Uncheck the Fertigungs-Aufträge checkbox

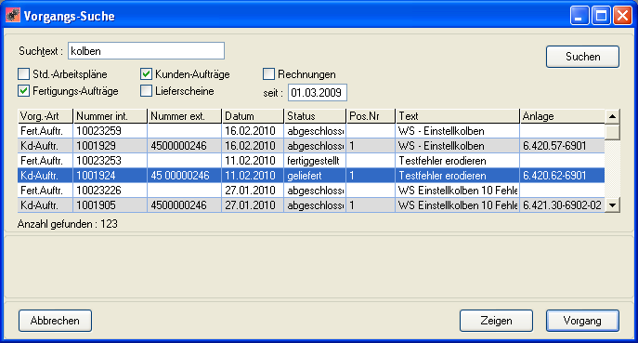(23, 91)
